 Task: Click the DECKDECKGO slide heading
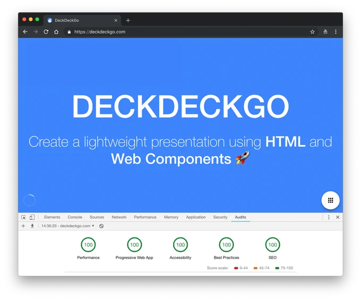click(180, 106)
